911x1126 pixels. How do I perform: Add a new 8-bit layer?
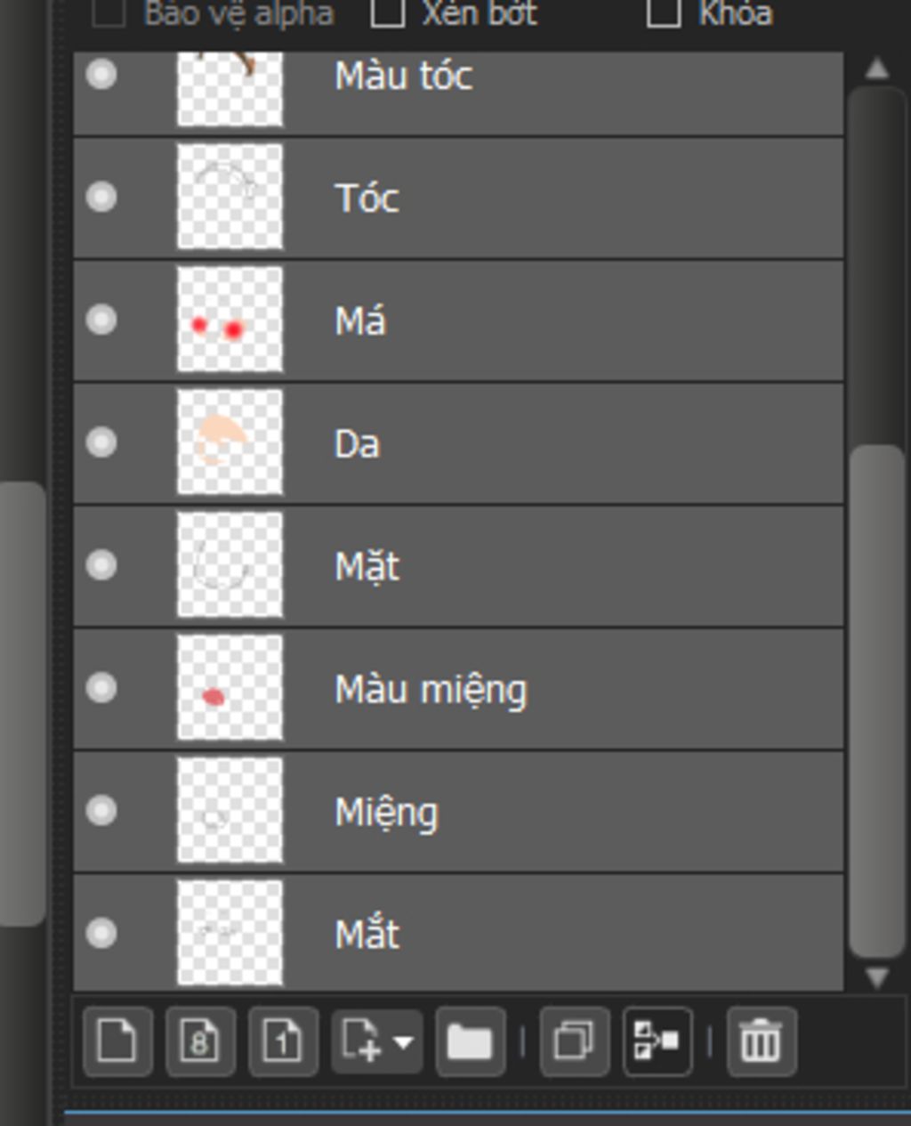[x=200, y=1041]
